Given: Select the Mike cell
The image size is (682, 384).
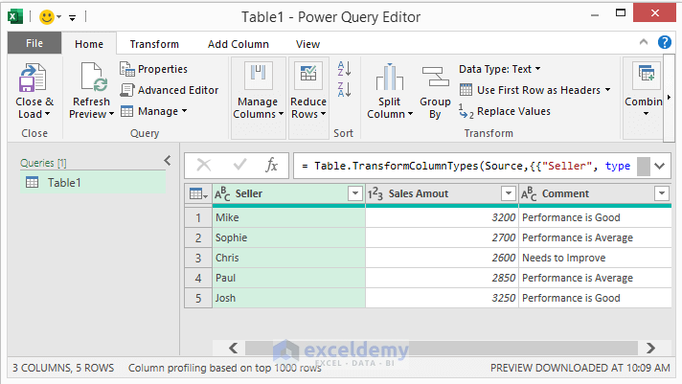Looking at the screenshot, I should [x=289, y=217].
